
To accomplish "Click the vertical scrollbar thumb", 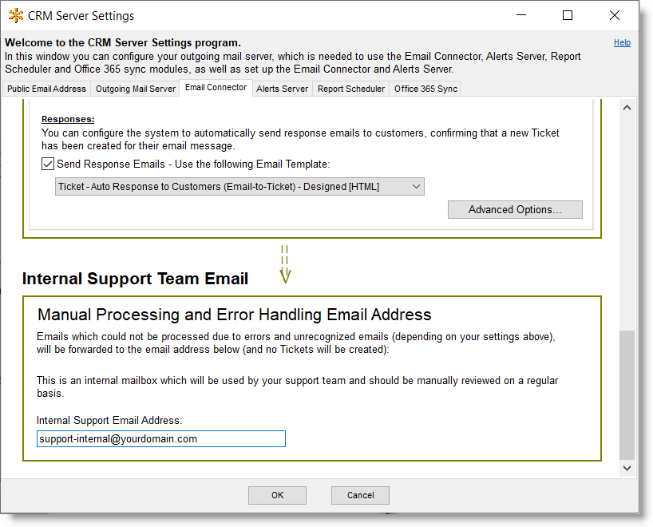I will click(627, 394).
